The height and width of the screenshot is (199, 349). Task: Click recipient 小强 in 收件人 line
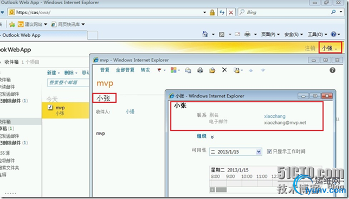[x=130, y=111]
